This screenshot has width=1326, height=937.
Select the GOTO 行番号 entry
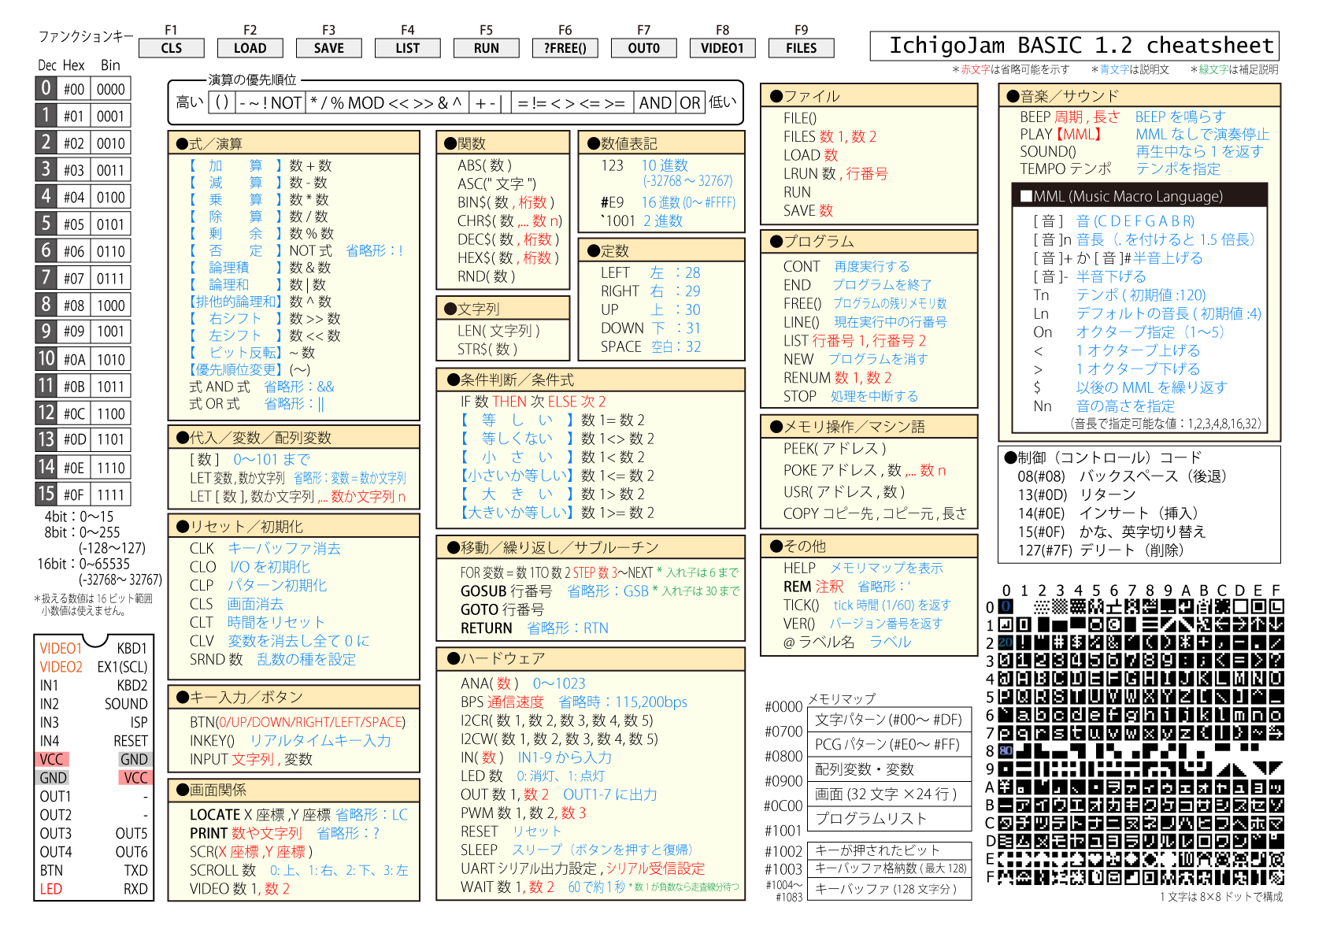tap(502, 609)
